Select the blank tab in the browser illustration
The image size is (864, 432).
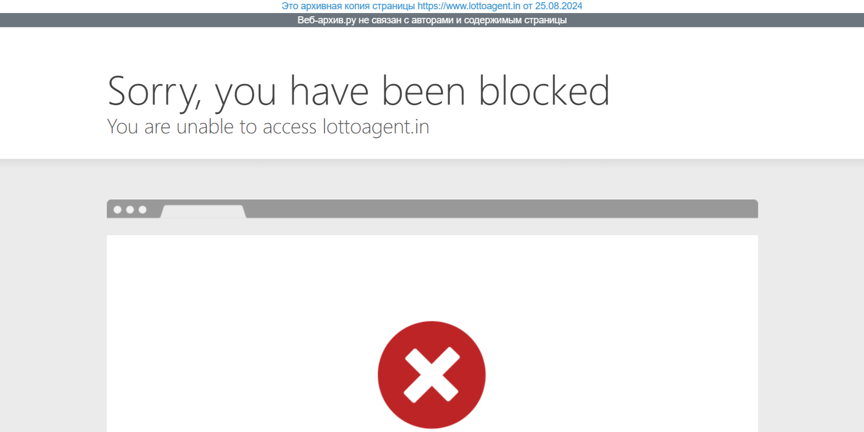(204, 211)
